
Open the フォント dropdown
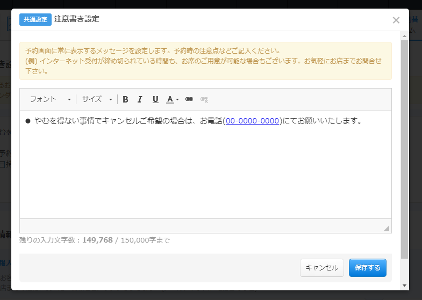pyautogui.click(x=50, y=99)
